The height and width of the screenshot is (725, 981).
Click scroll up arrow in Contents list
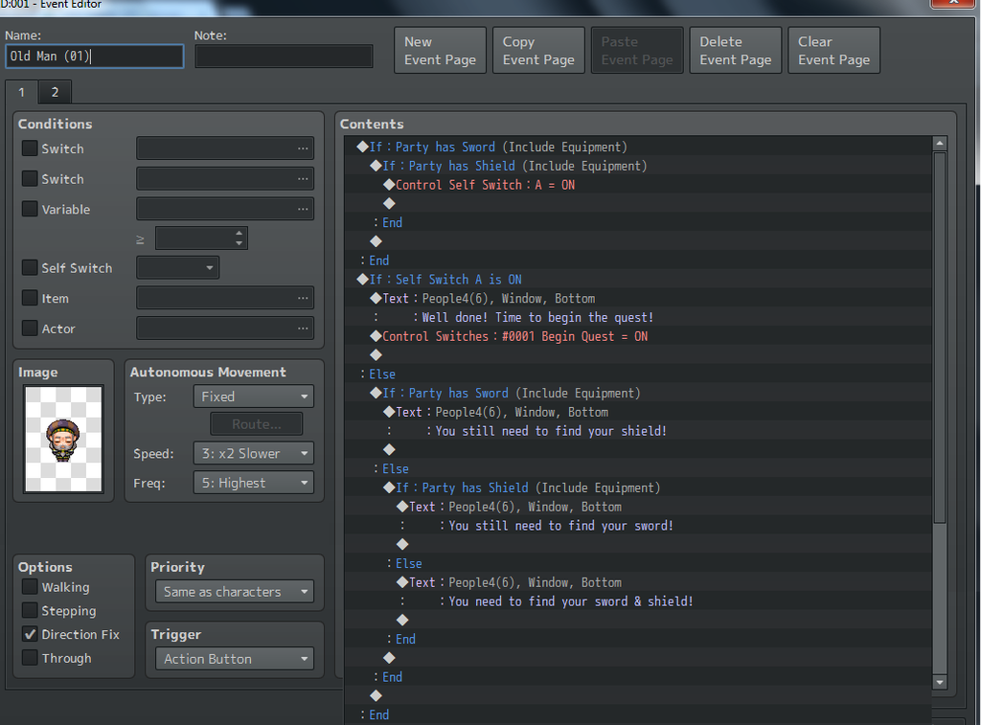point(940,144)
